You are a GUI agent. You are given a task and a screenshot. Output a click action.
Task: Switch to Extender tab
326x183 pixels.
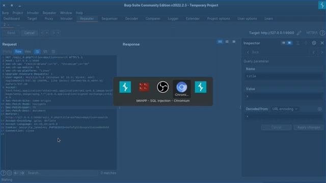coord(193,19)
